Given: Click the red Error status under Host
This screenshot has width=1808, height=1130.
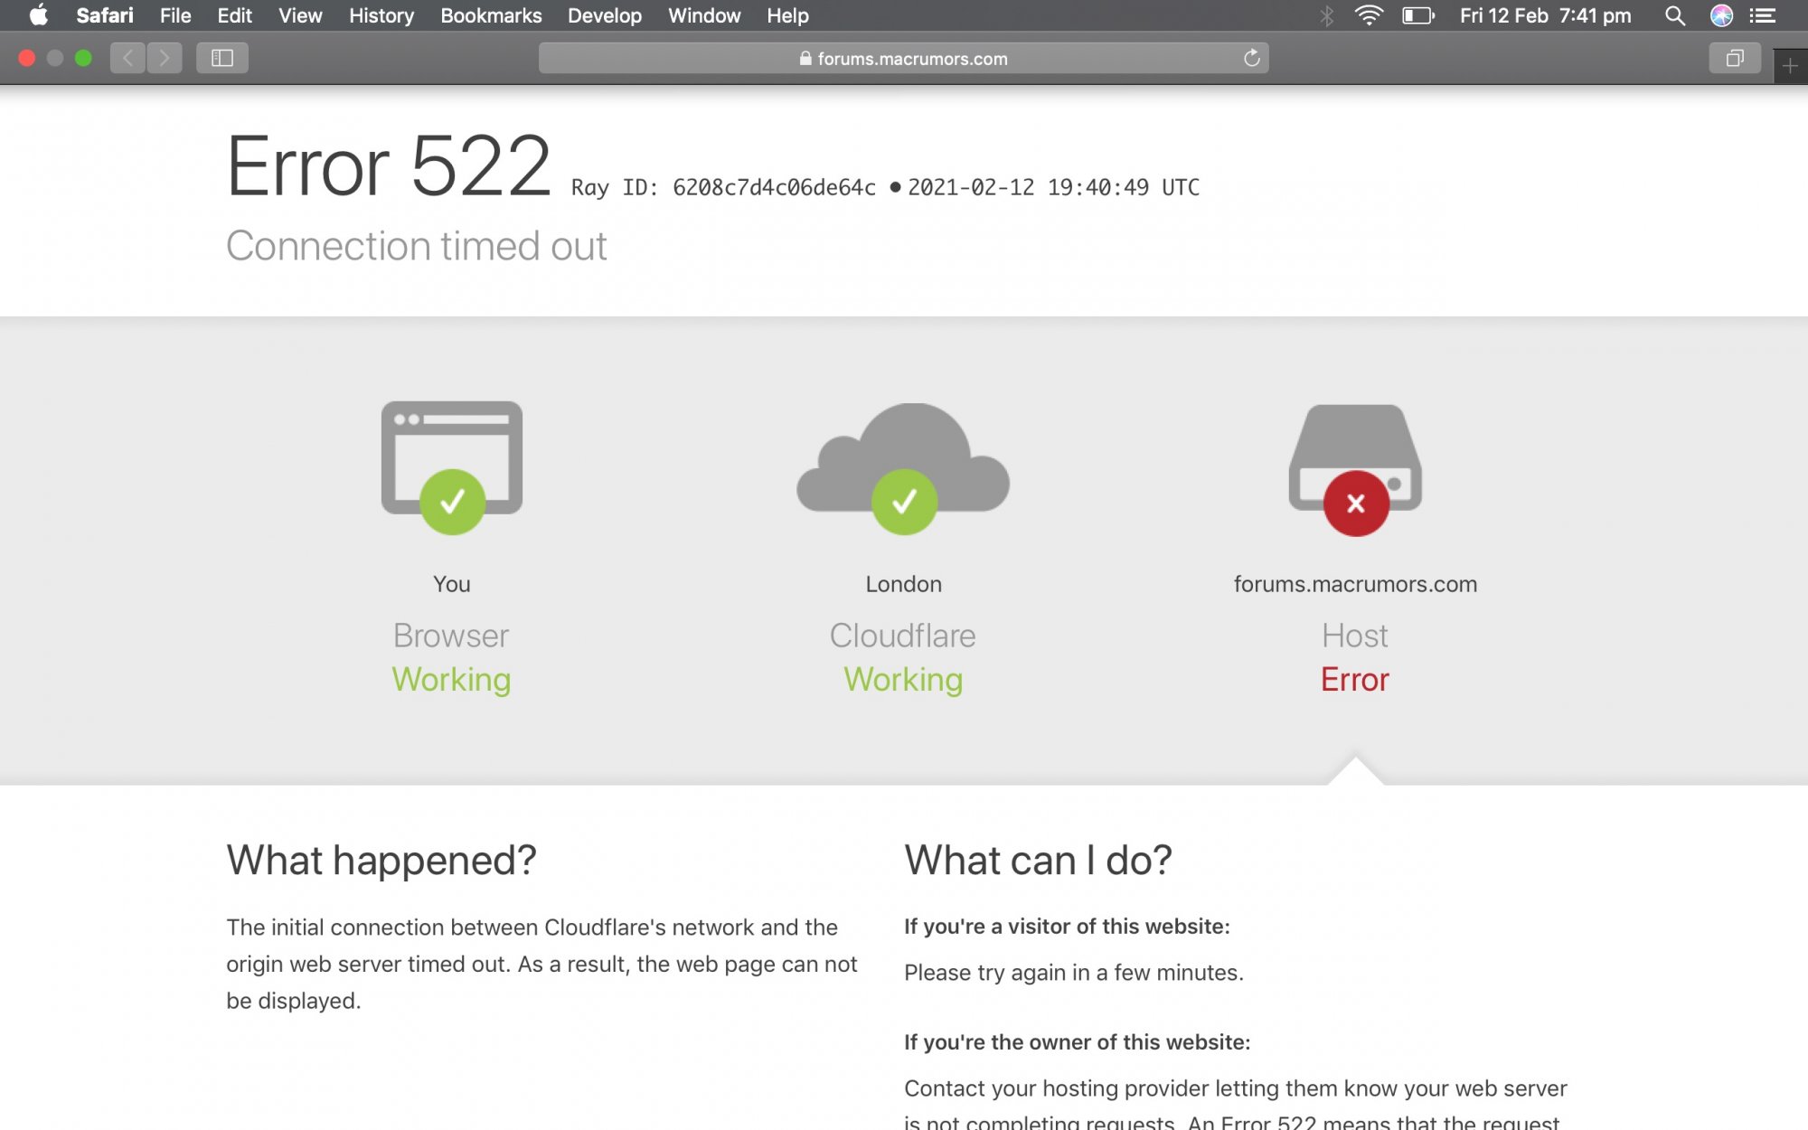Looking at the screenshot, I should 1355,680.
